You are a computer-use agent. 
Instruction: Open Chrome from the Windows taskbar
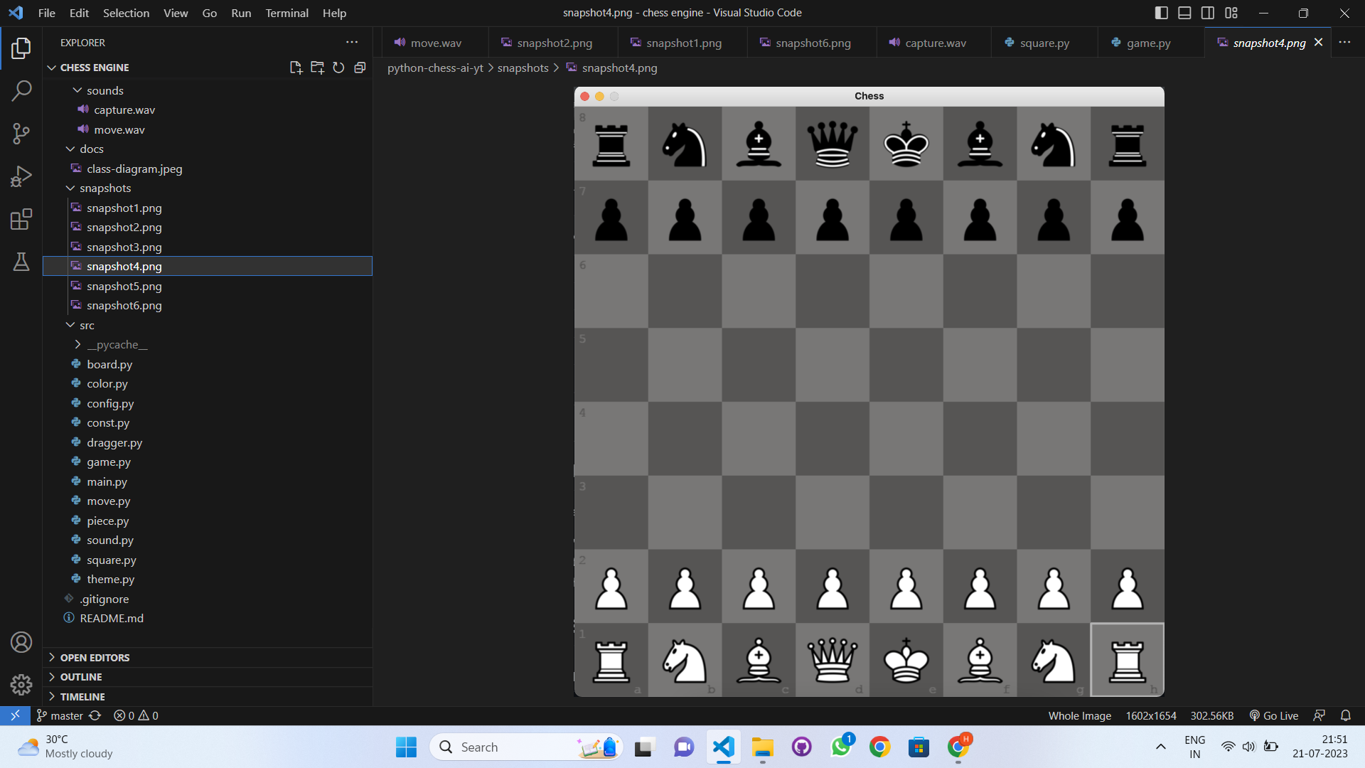[x=879, y=747]
